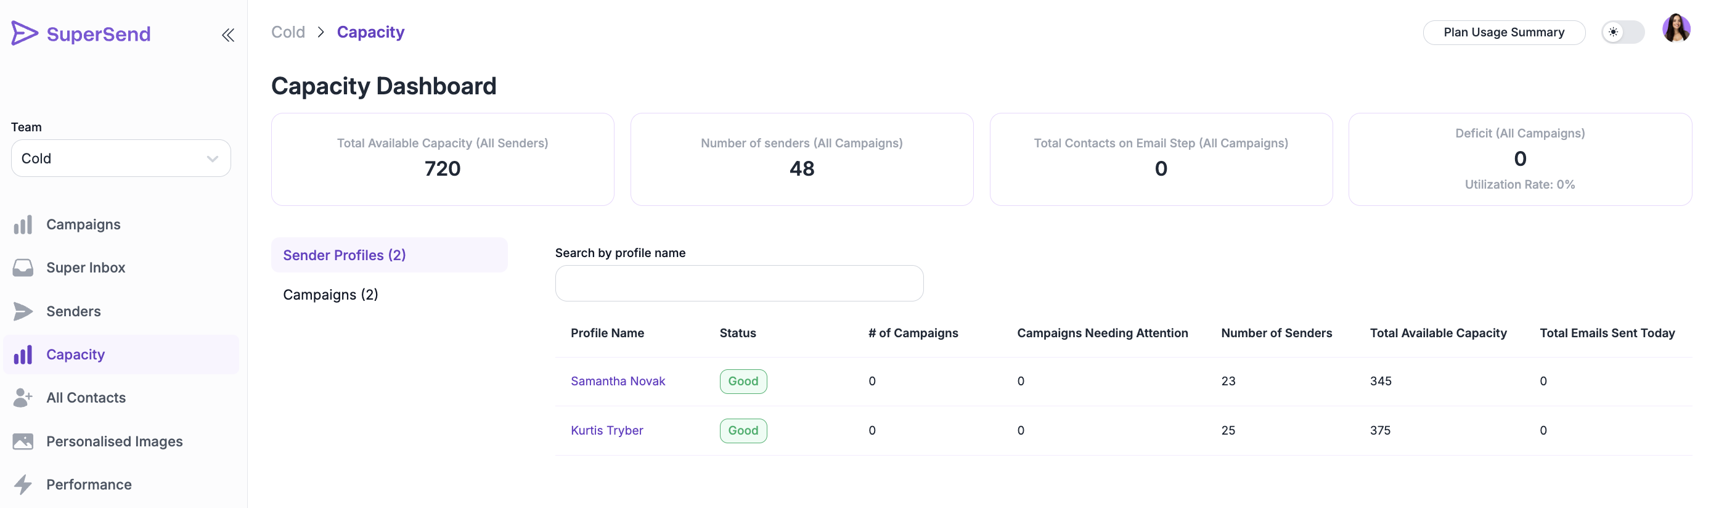Go to Cold in the breadcrumb
This screenshot has width=1711, height=508.
(x=288, y=32)
